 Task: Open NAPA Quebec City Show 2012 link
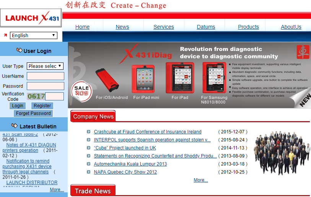pos(125,172)
